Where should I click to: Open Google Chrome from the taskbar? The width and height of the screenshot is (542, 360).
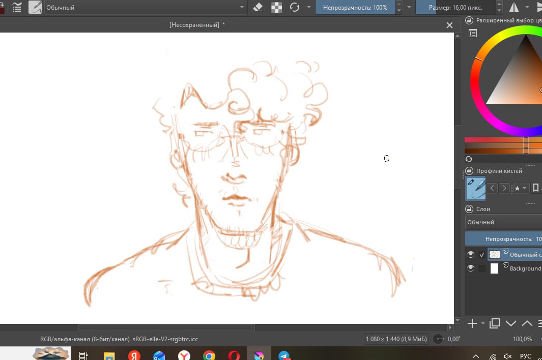click(x=209, y=356)
